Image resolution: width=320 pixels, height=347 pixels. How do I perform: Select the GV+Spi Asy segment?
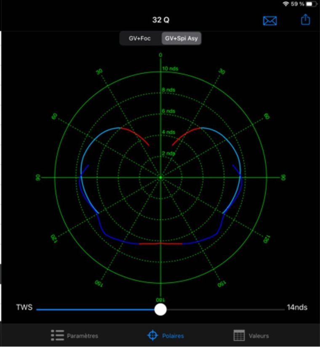(x=182, y=39)
